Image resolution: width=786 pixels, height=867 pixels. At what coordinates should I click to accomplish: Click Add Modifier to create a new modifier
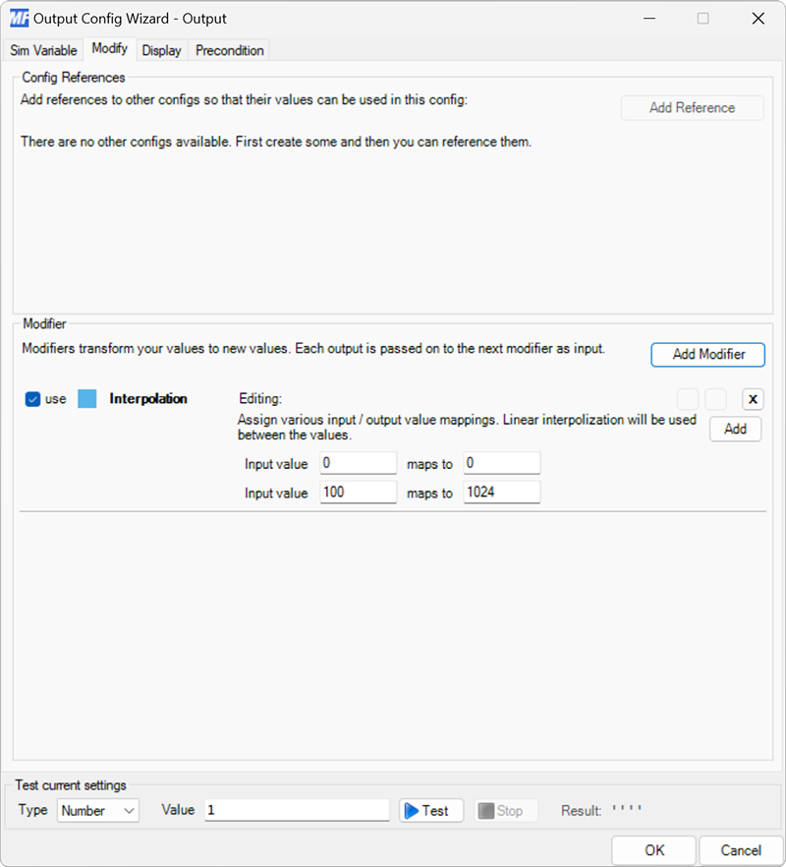(x=707, y=355)
